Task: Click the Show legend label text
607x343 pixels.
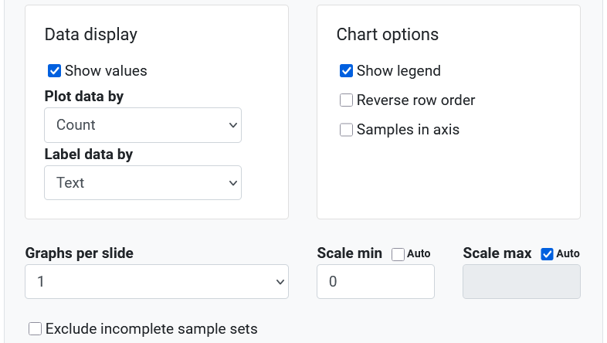Action: pos(398,71)
